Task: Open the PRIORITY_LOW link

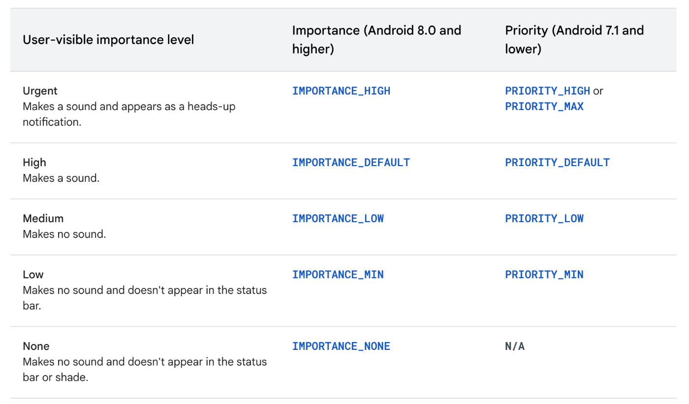Action: click(544, 219)
